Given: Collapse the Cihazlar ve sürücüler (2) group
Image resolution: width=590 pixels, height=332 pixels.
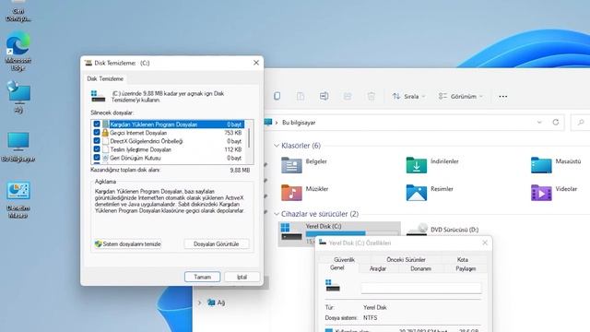Looking at the screenshot, I should (277, 214).
